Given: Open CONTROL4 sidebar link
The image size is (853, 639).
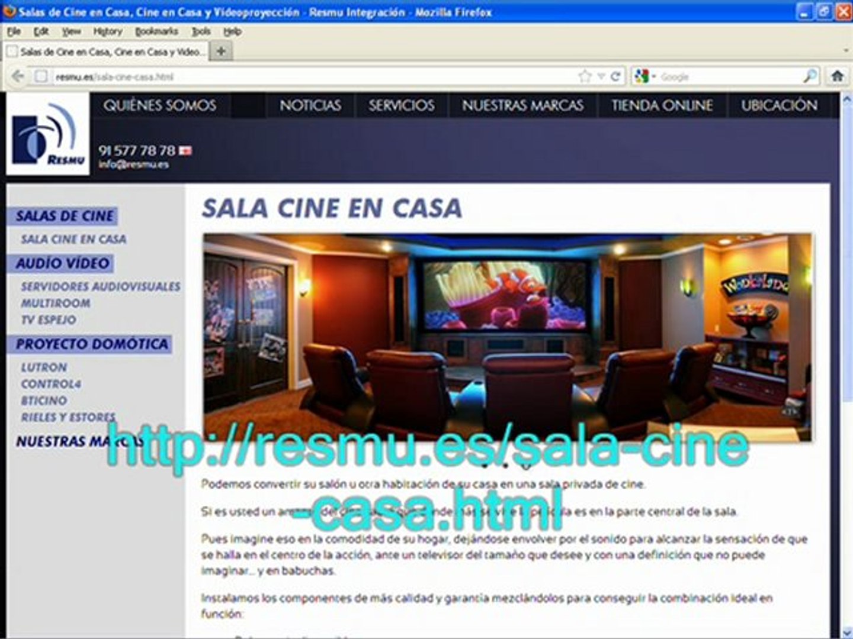Looking at the screenshot, I should point(51,384).
